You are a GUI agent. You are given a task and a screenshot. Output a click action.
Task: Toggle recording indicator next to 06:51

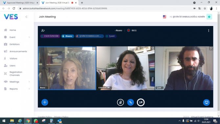click(x=128, y=31)
